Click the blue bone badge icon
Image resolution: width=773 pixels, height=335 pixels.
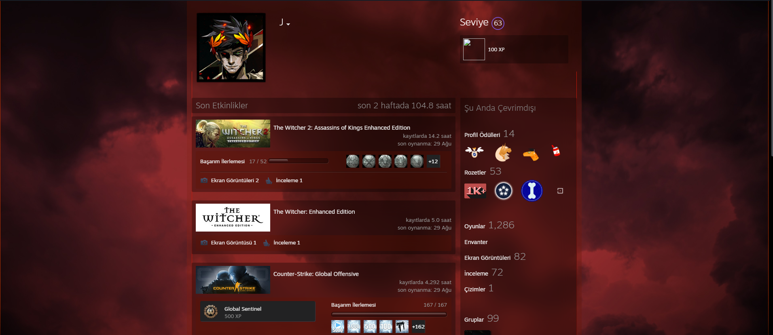tap(532, 191)
